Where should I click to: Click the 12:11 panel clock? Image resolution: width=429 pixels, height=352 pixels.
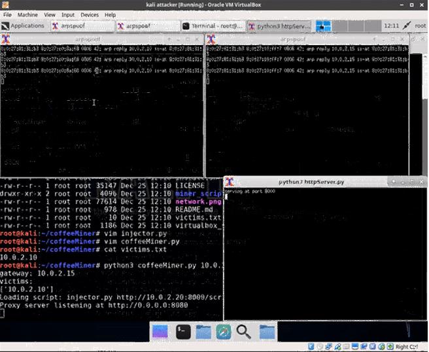(x=392, y=26)
